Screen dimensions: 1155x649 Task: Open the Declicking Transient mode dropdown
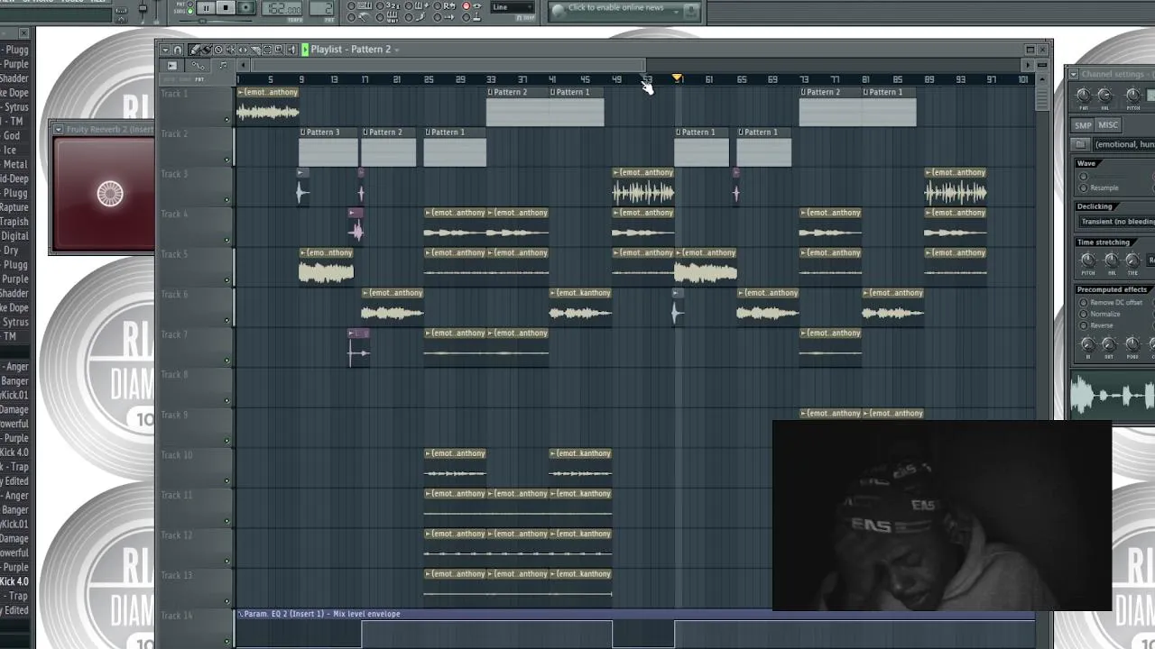click(x=1117, y=222)
